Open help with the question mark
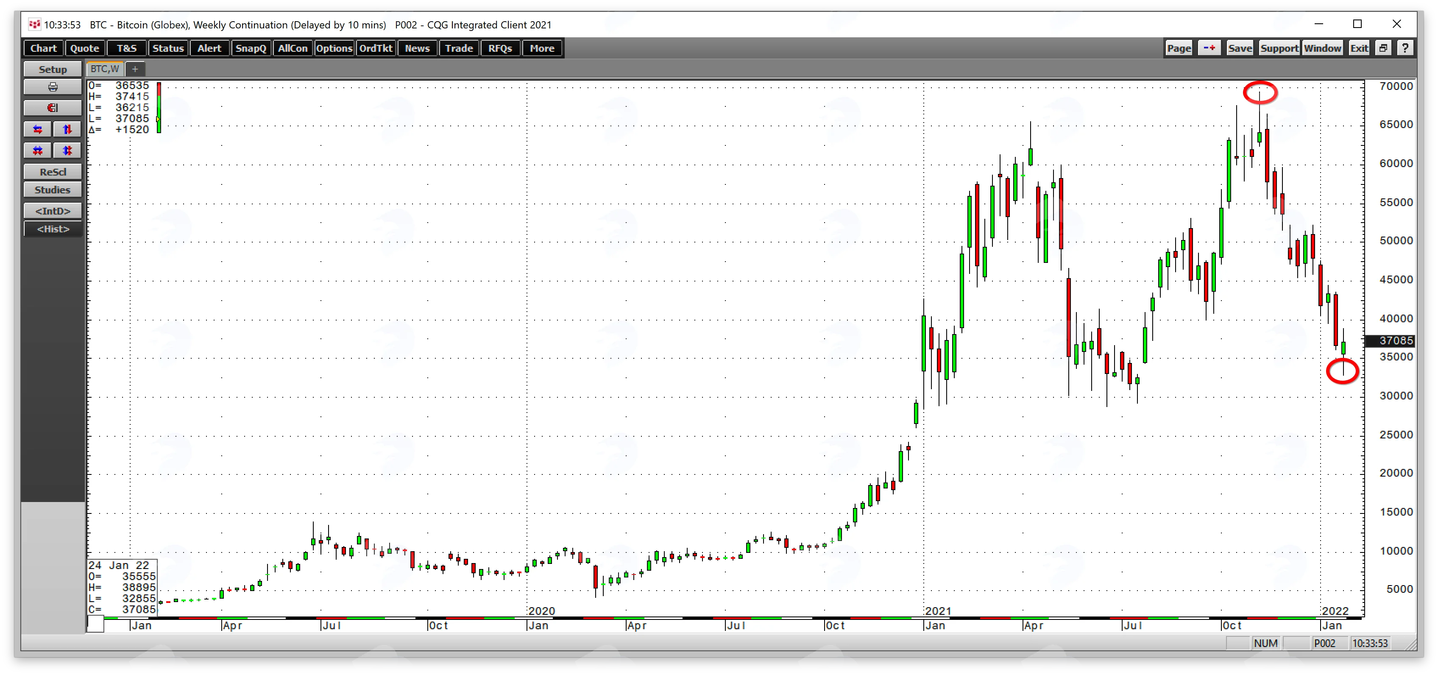The width and height of the screenshot is (1438, 675). pyautogui.click(x=1405, y=48)
